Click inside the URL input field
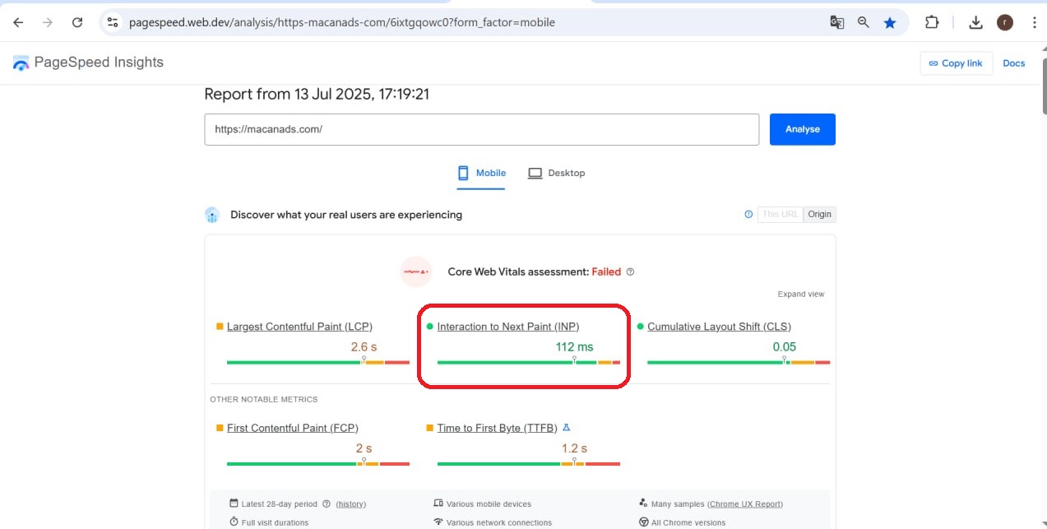1047x529 pixels. (x=481, y=129)
